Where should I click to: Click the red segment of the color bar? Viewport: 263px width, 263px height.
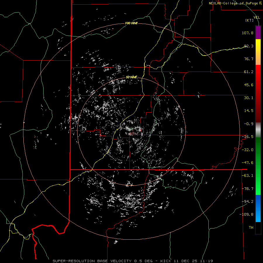[258, 94]
